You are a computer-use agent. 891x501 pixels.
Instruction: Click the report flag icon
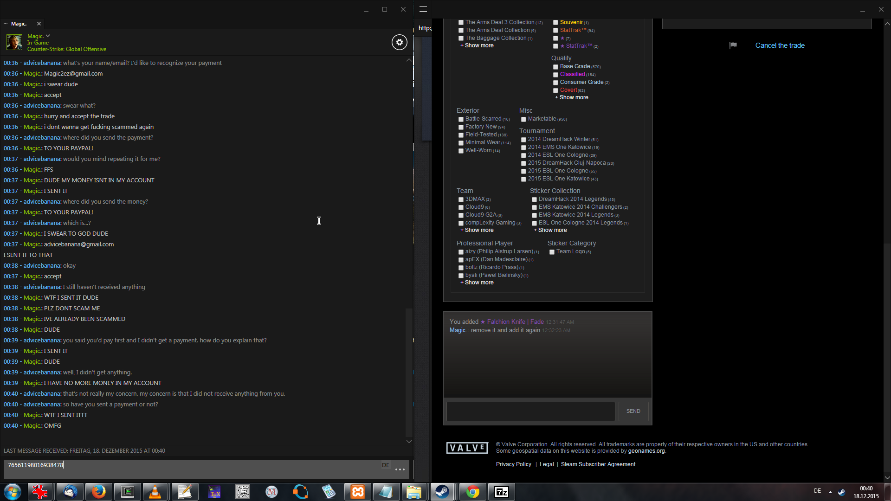click(x=733, y=45)
